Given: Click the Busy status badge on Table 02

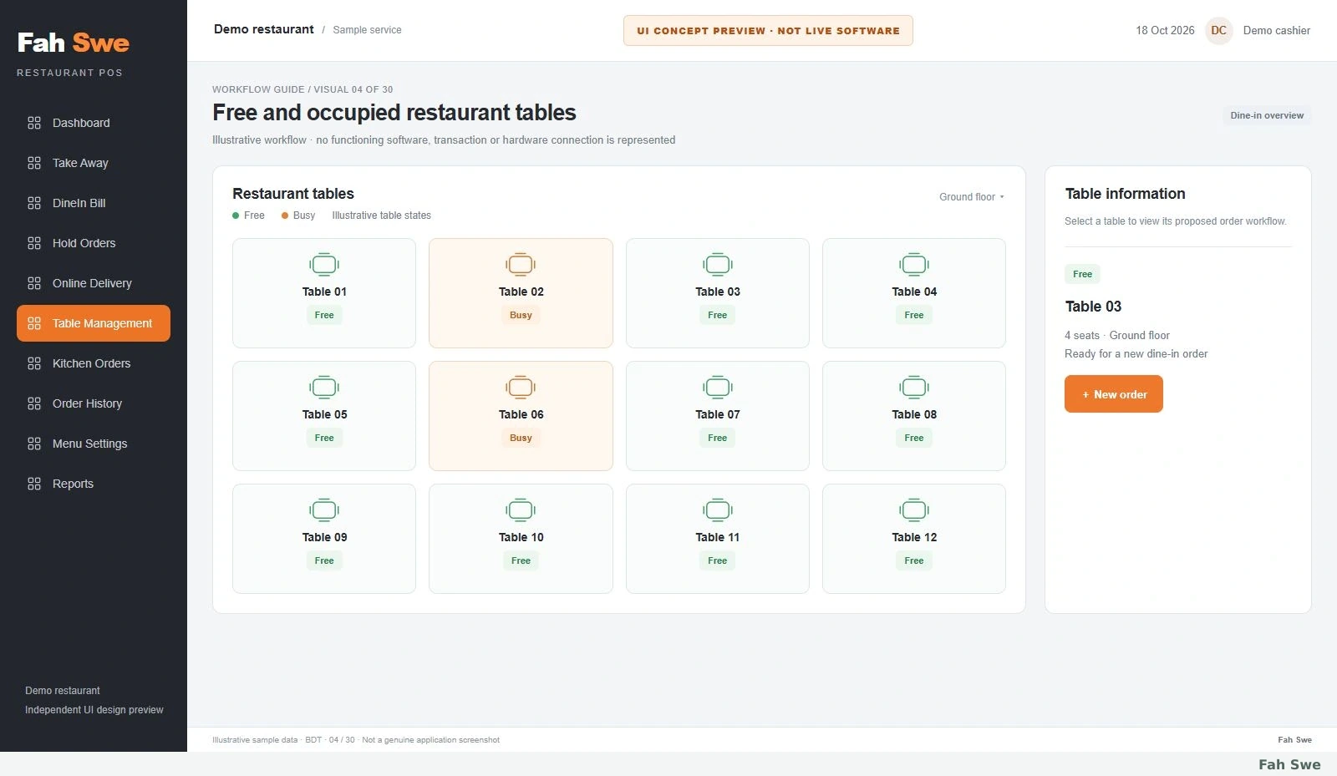Looking at the screenshot, I should tap(521, 315).
